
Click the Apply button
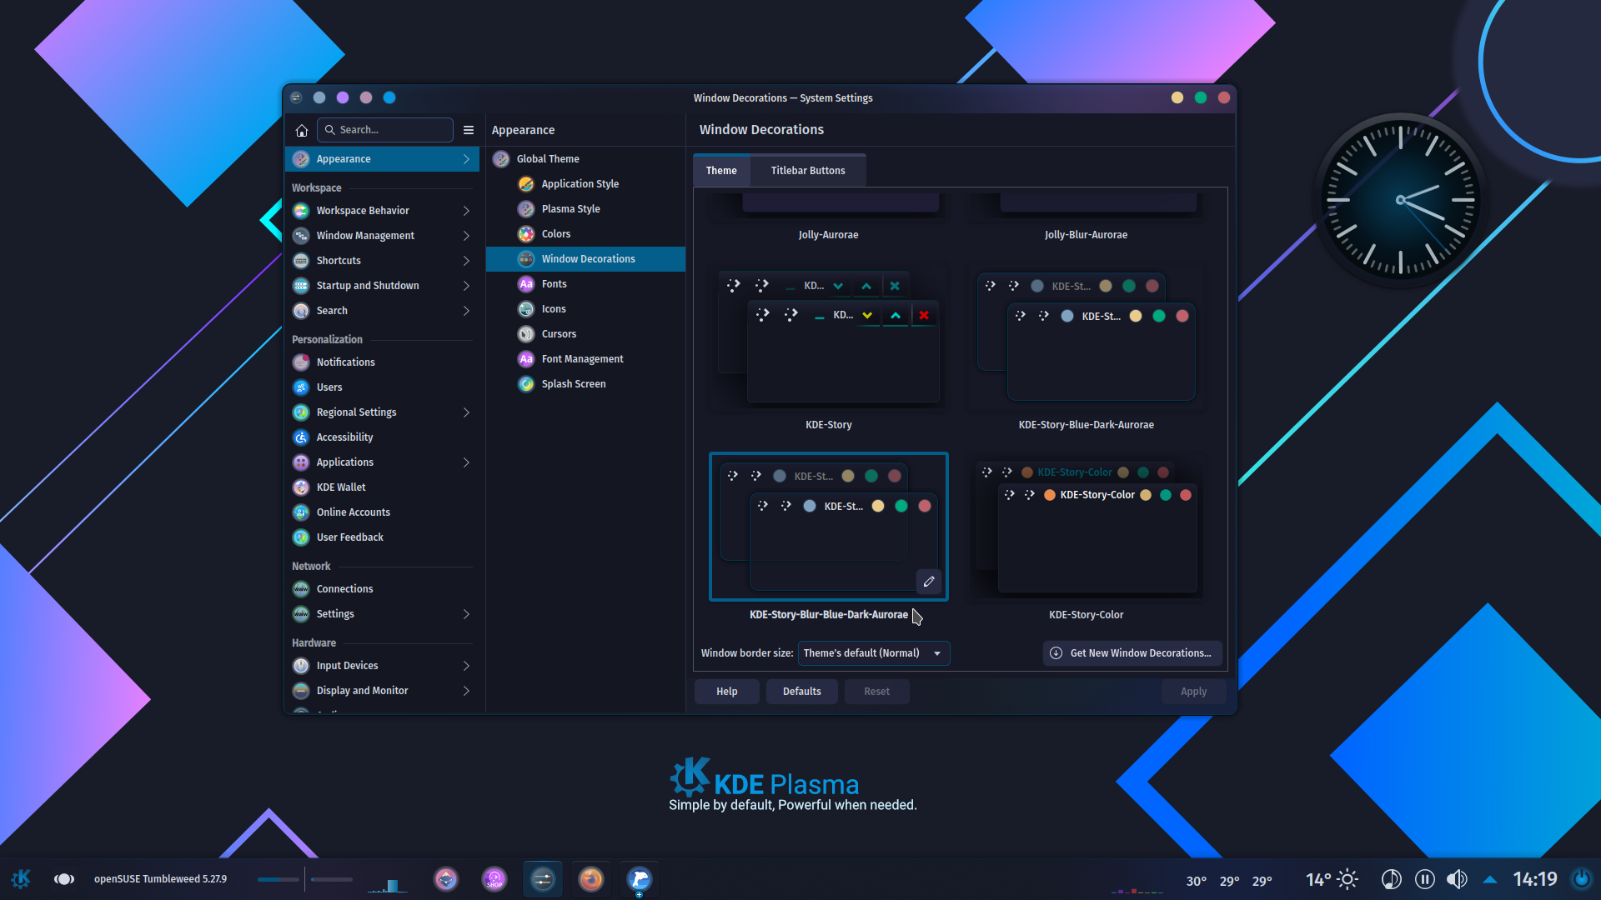(1194, 692)
